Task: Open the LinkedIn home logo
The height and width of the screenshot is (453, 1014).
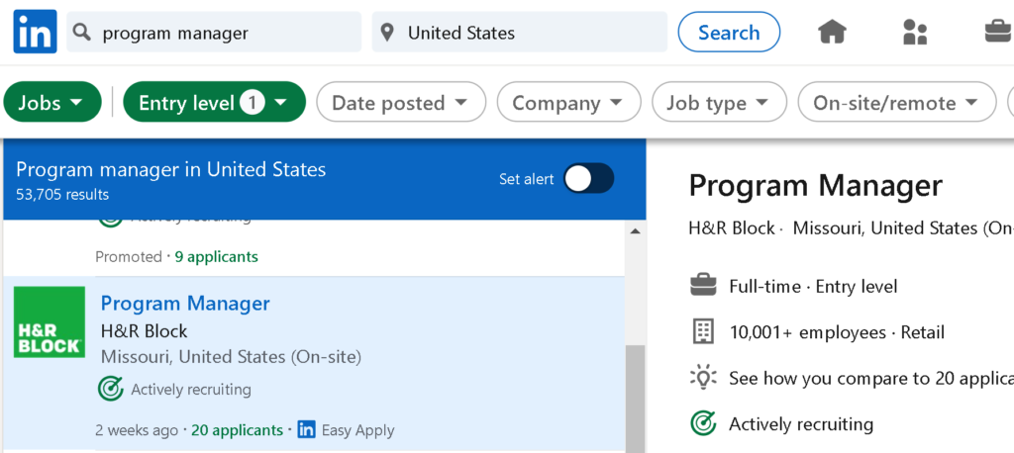Action: click(35, 32)
